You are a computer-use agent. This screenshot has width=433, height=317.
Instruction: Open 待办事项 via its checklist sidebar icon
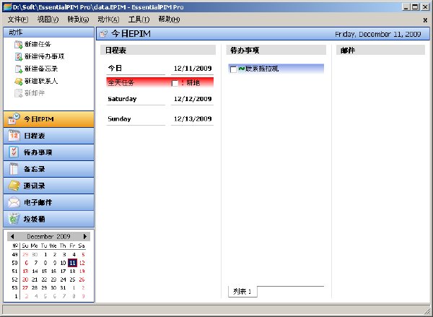click(14, 152)
